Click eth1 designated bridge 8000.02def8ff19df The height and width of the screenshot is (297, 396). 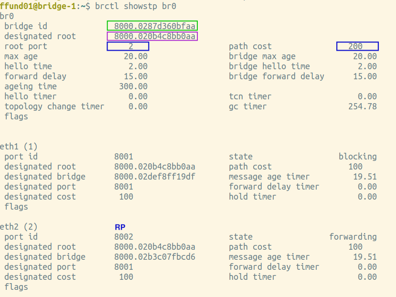point(155,177)
